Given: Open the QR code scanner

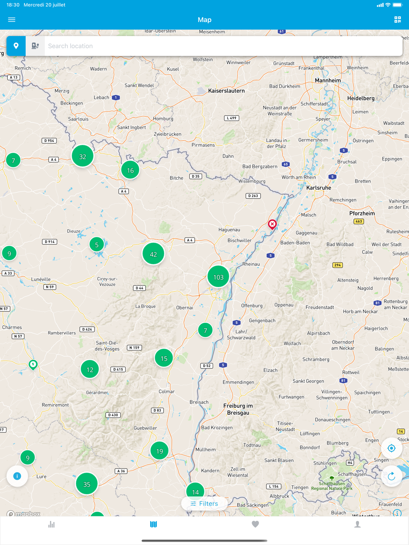Looking at the screenshot, I should click(398, 20).
